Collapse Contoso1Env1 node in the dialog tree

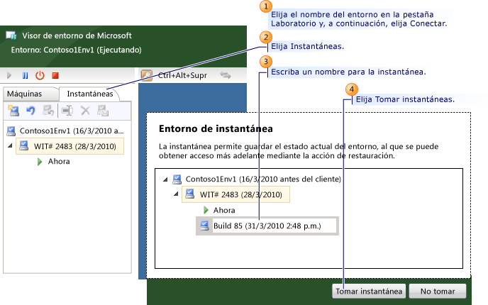(x=165, y=179)
